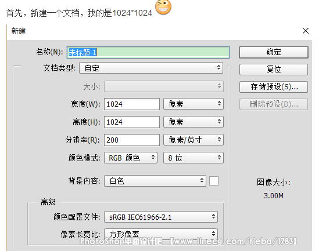Click the 高度(H) height input field
The height and width of the screenshot is (251, 326).
(132, 122)
